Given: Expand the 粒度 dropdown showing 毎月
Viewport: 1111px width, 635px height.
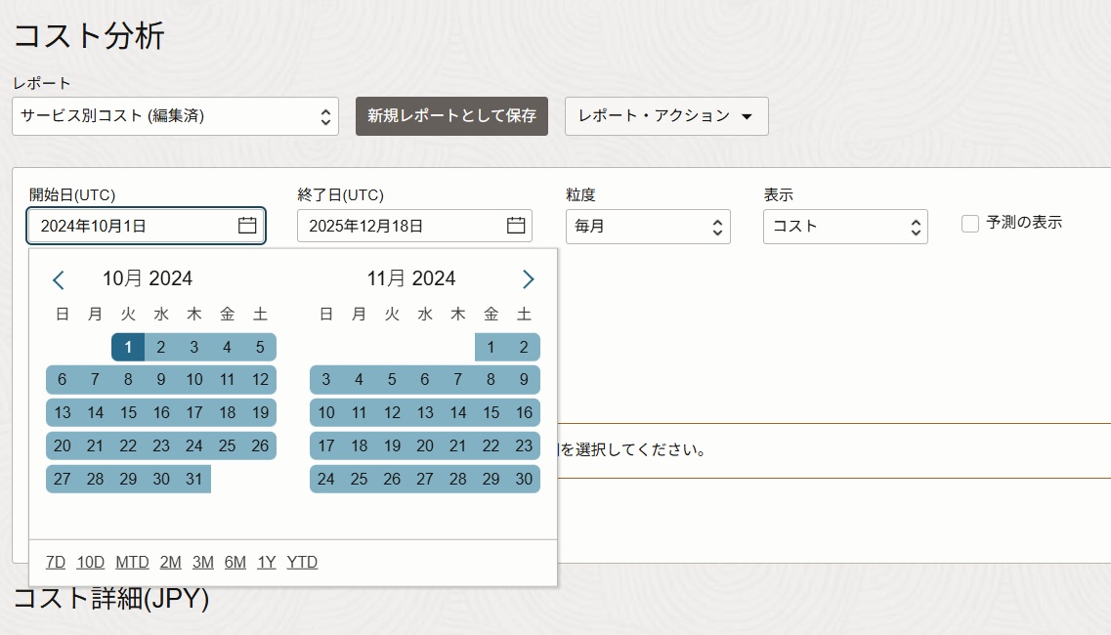Looking at the screenshot, I should tap(647, 227).
